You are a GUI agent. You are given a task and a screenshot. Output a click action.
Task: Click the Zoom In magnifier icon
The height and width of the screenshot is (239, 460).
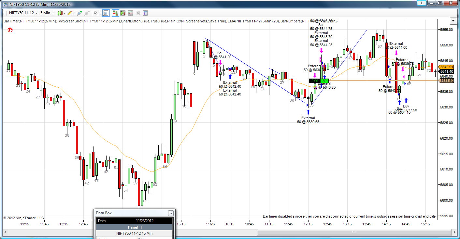[x=79, y=13]
